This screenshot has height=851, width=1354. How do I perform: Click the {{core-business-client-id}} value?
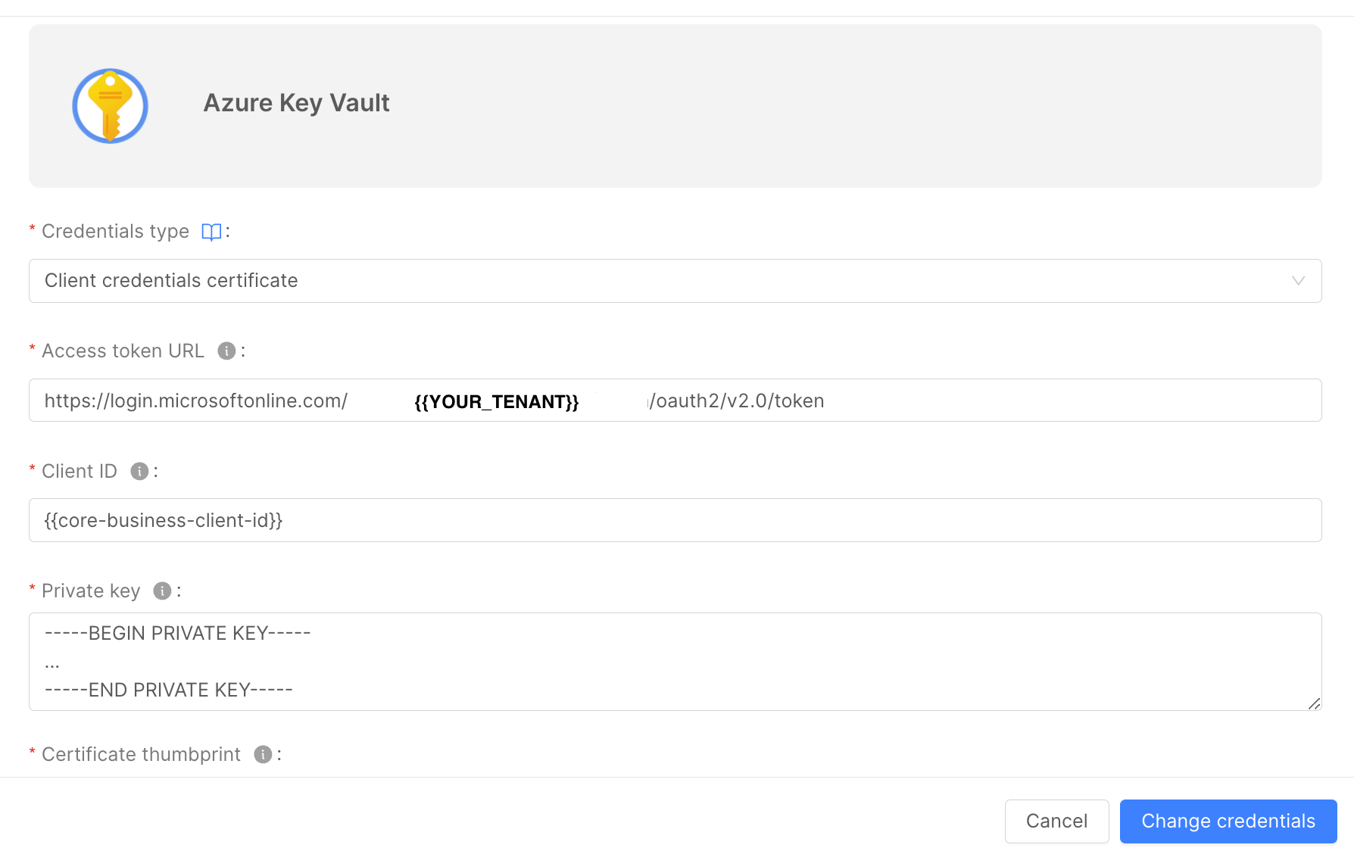(163, 520)
